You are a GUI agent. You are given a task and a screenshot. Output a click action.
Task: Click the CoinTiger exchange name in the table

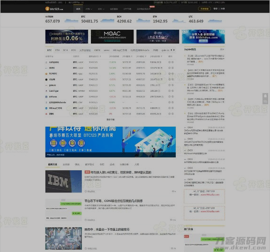pos(54,91)
